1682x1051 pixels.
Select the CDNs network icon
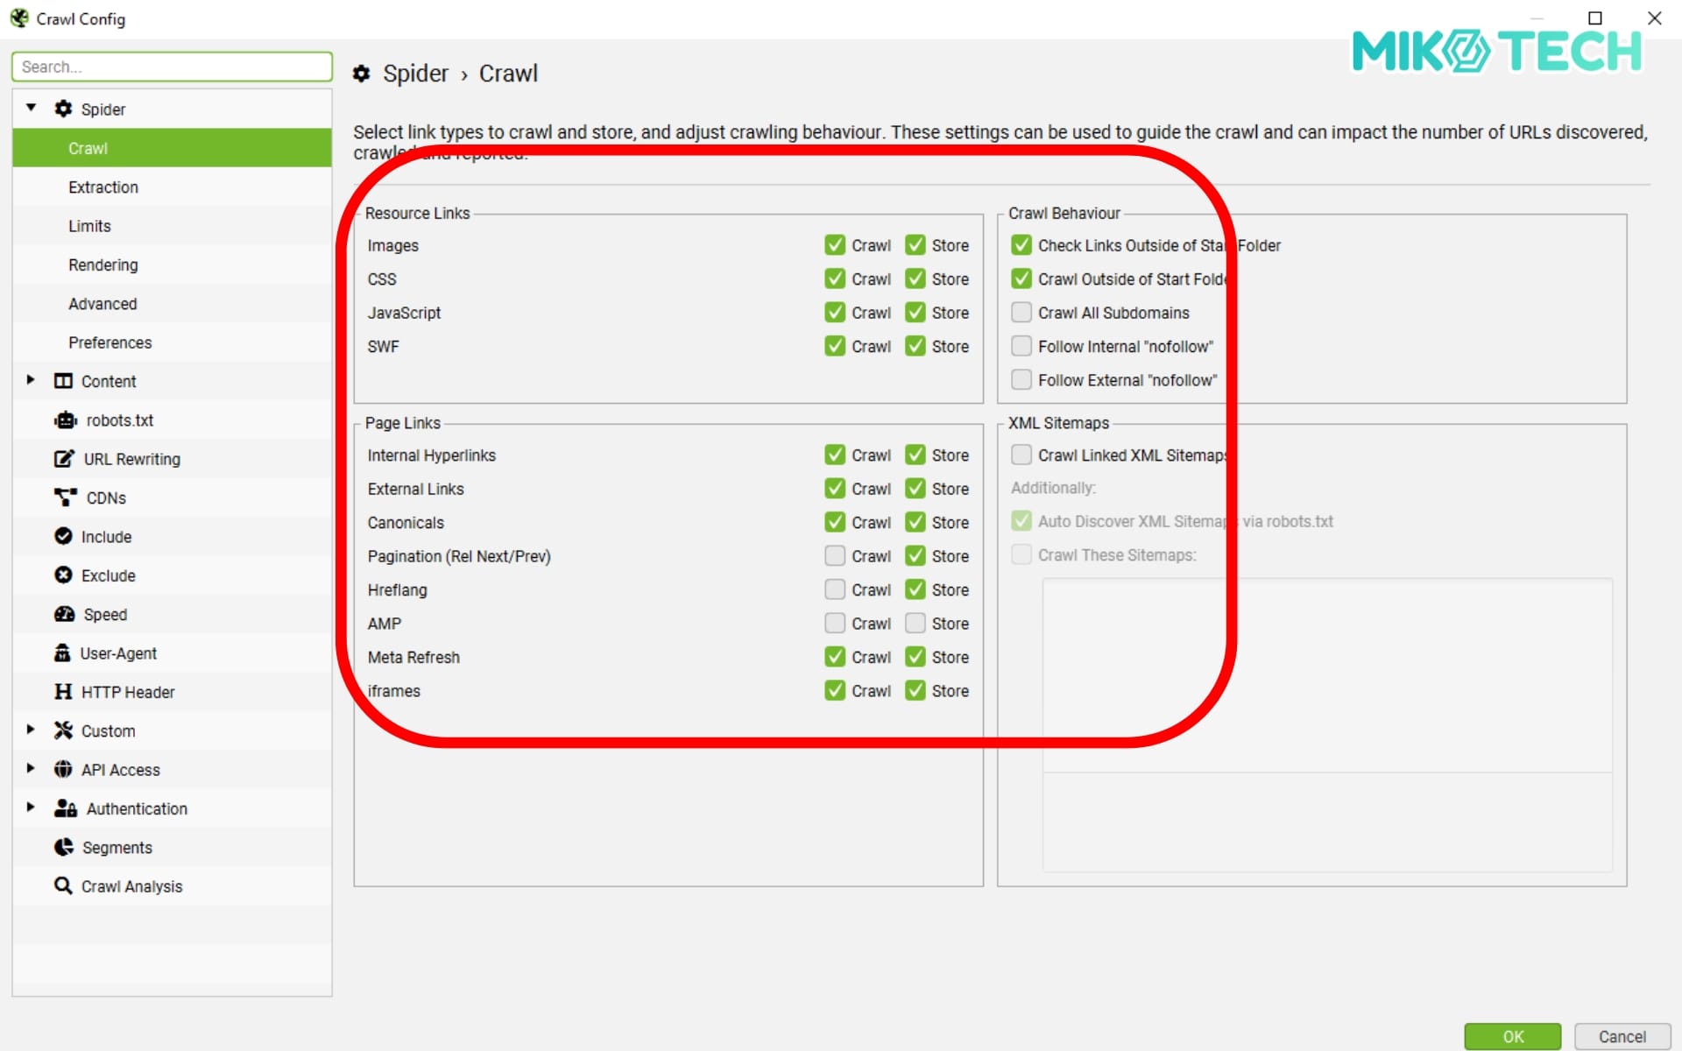(65, 497)
